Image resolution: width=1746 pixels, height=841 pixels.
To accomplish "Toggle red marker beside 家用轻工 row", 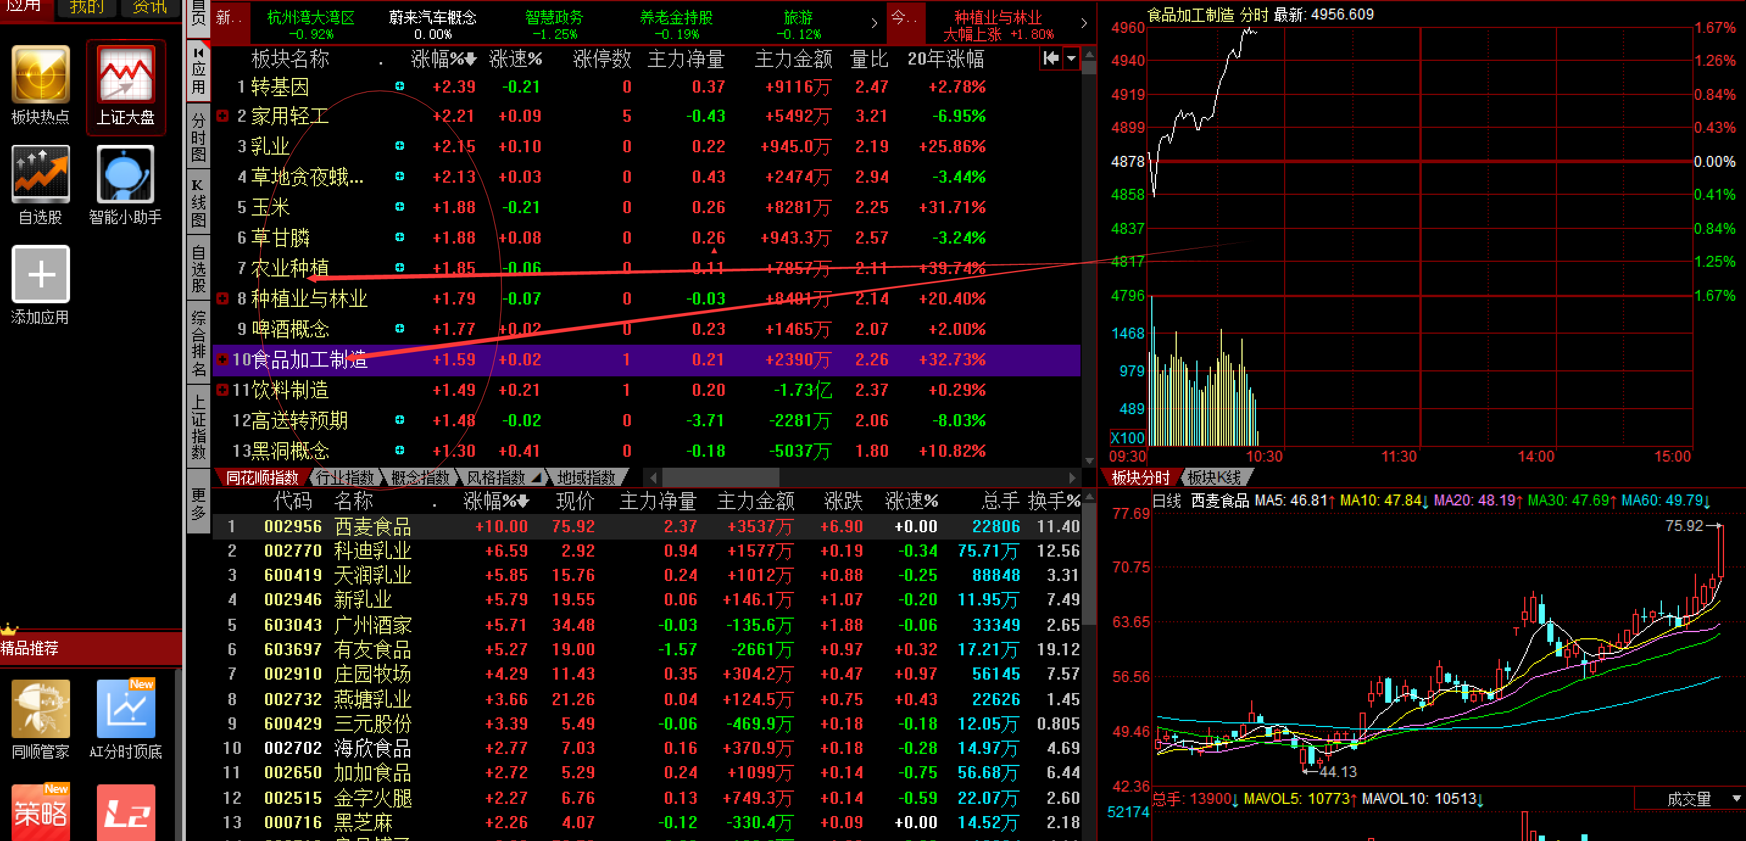I will 222,116.
